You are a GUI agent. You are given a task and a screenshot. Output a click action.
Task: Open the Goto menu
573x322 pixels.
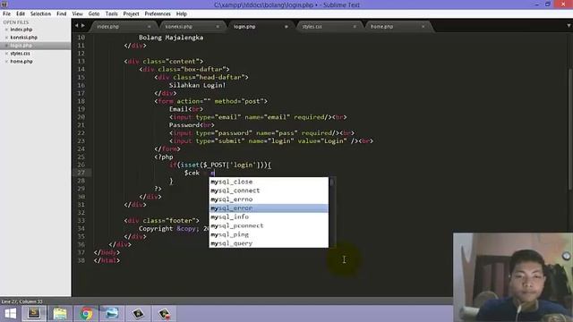pyautogui.click(x=94, y=13)
